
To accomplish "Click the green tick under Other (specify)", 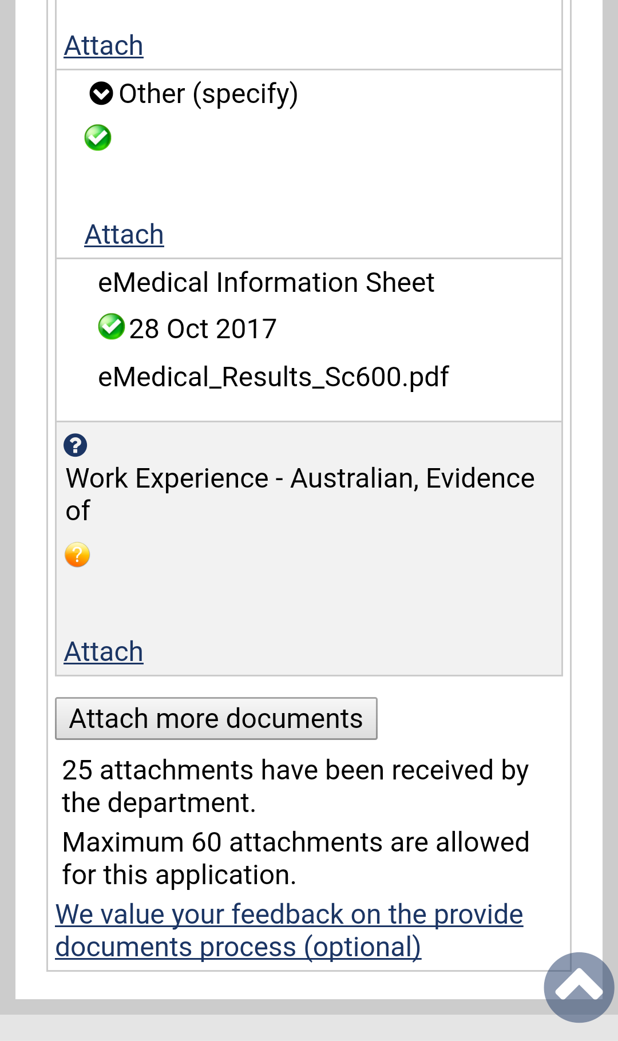I will [x=98, y=138].
